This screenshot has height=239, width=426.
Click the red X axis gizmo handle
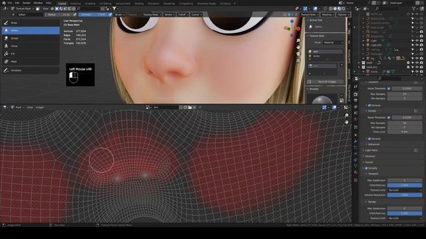pos(298,29)
